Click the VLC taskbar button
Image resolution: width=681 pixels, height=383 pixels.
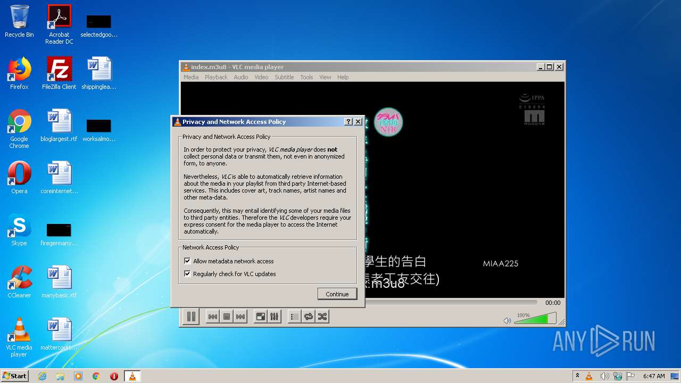click(x=132, y=376)
